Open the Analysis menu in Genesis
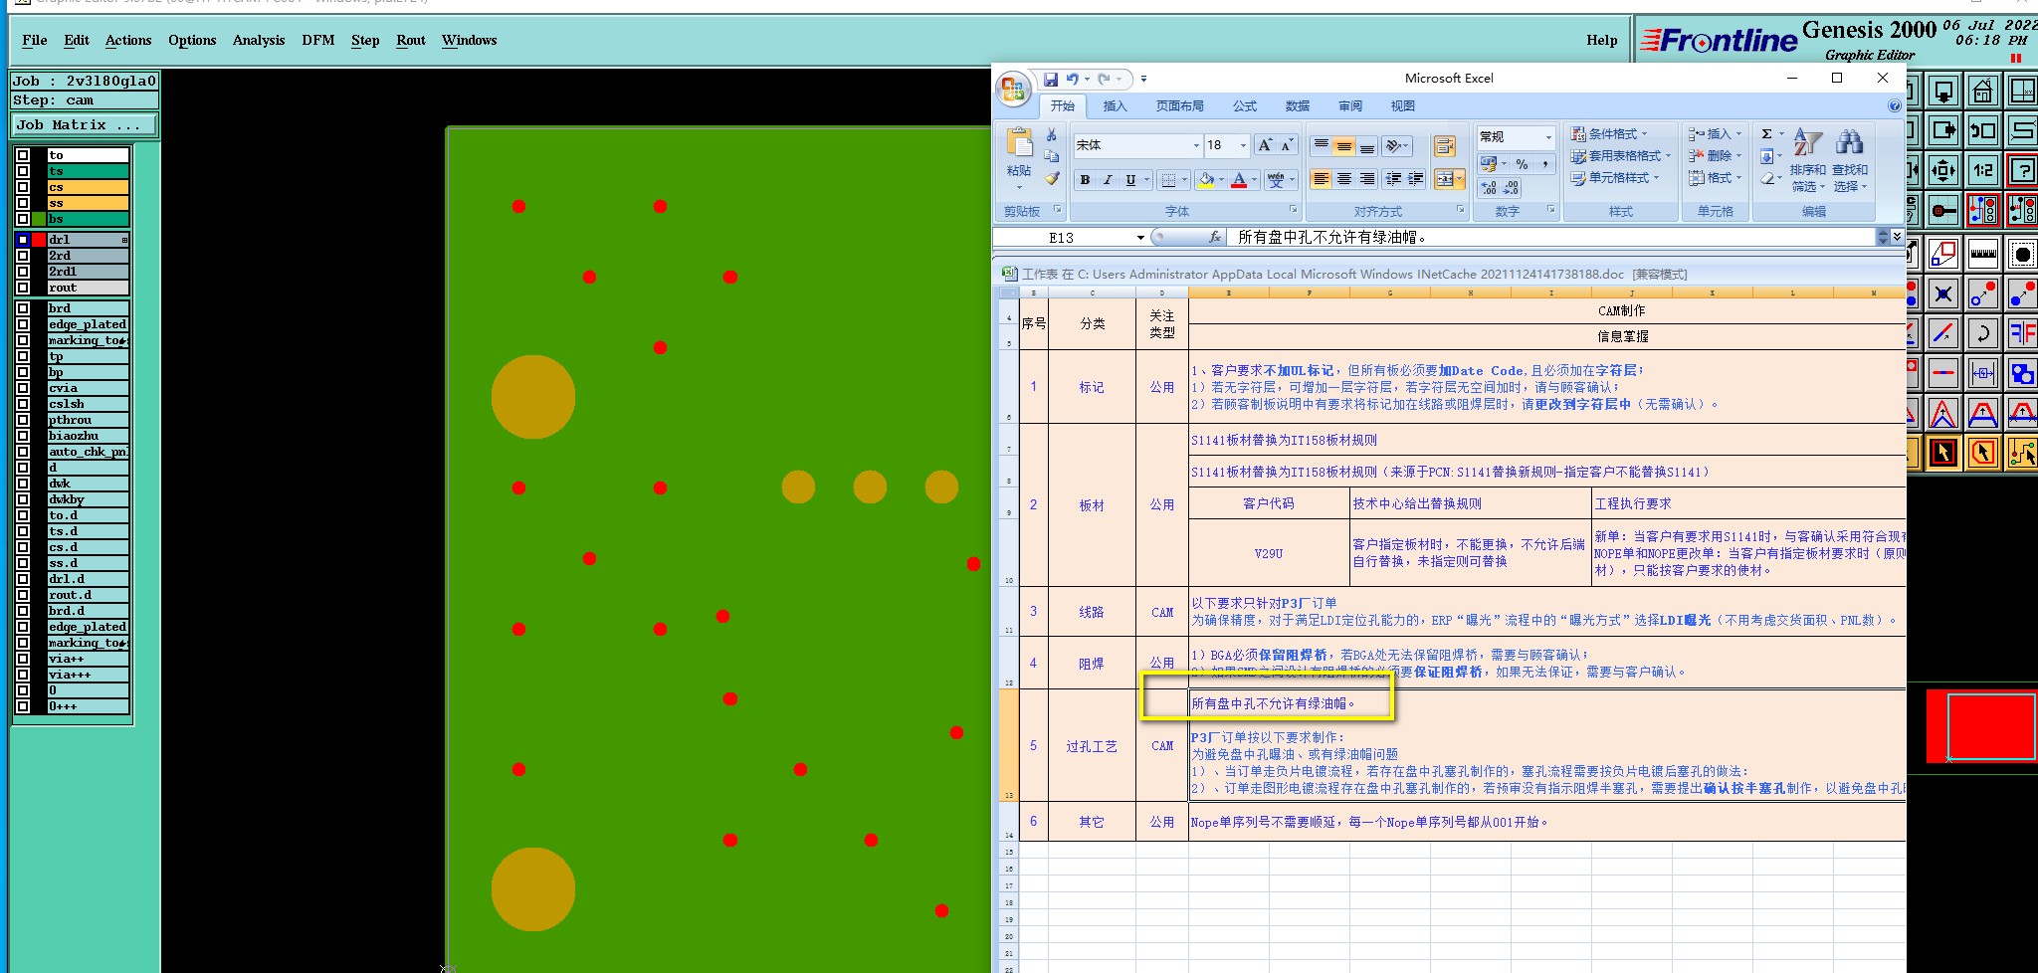The height and width of the screenshot is (973, 2038). (x=259, y=41)
